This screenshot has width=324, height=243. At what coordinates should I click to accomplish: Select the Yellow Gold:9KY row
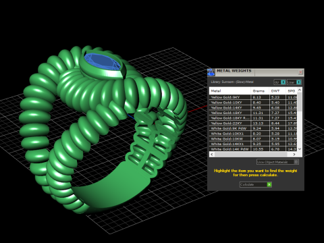tap(253, 97)
